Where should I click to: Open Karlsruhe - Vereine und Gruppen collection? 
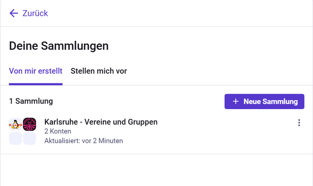coord(101,122)
